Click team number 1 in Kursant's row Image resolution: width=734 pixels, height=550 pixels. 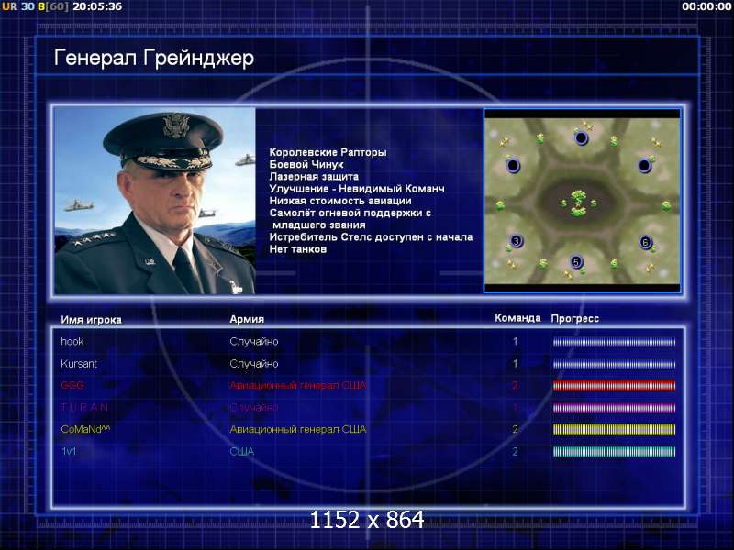click(x=516, y=363)
